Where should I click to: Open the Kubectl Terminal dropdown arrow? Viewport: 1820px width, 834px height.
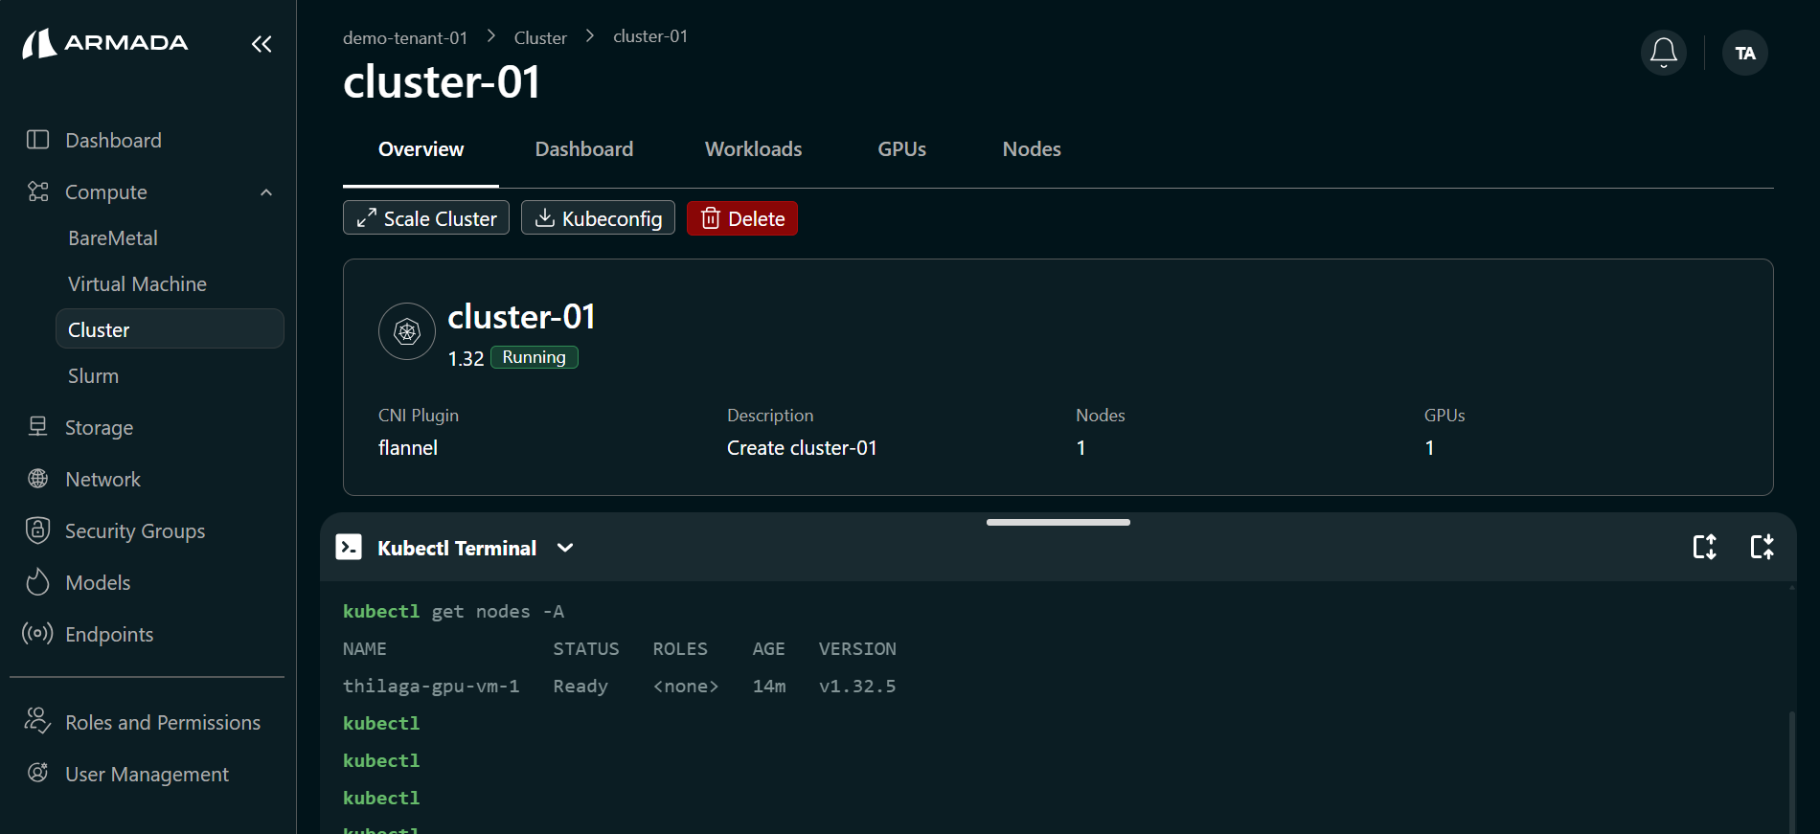565,548
